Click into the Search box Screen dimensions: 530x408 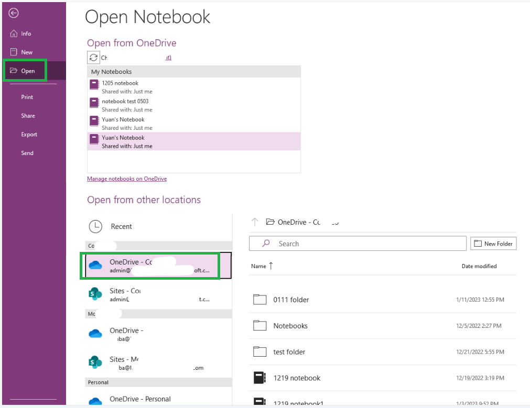[358, 244]
